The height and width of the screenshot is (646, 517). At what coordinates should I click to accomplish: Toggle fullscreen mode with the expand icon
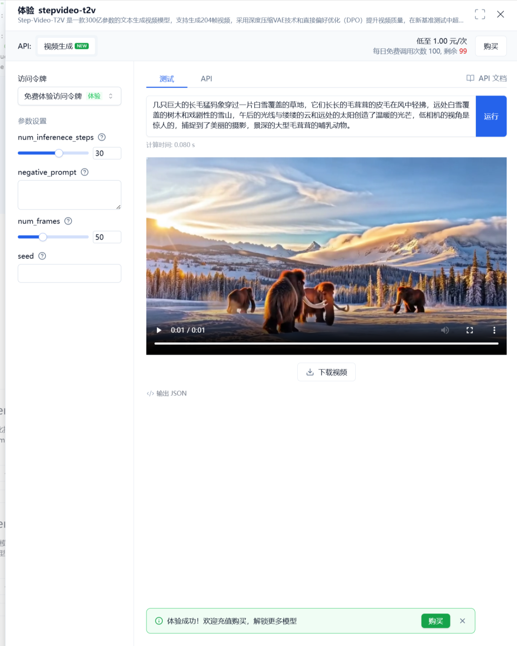(x=480, y=14)
